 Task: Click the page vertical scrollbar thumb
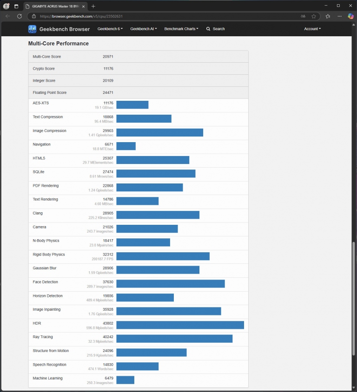coord(353,298)
